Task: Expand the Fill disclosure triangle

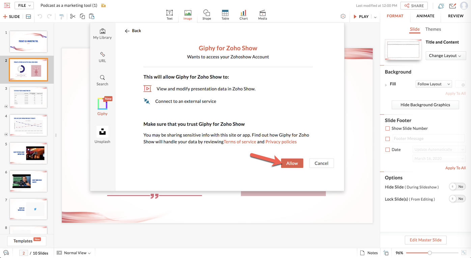Action: coord(386,85)
